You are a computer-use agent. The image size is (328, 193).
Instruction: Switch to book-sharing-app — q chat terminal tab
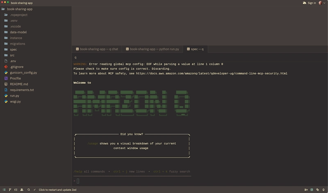coord(97,49)
